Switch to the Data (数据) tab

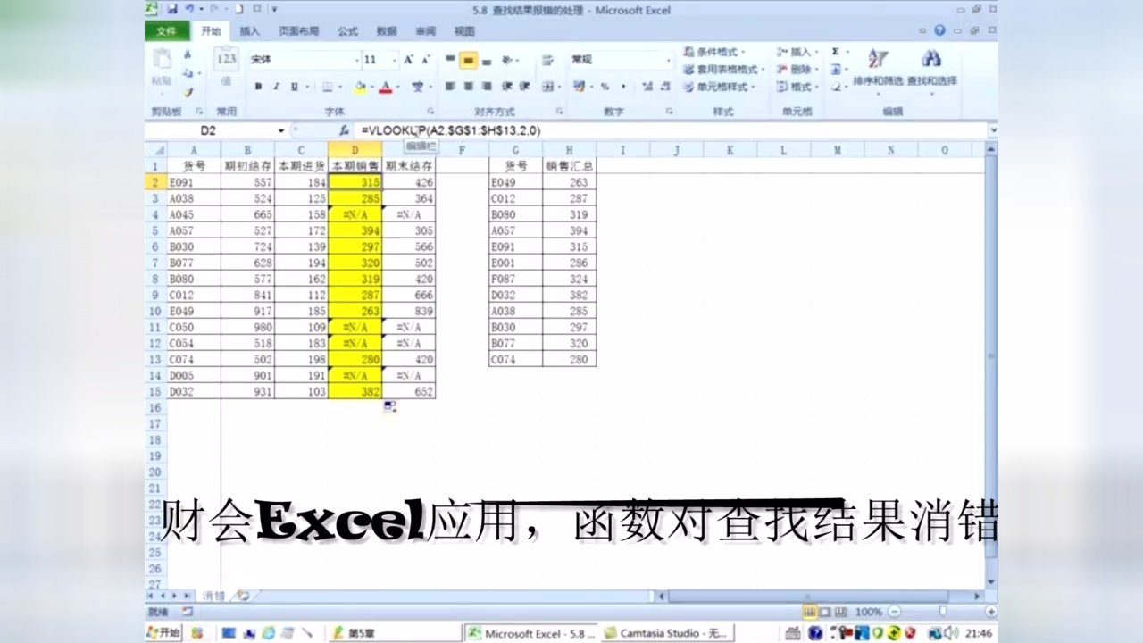[387, 31]
